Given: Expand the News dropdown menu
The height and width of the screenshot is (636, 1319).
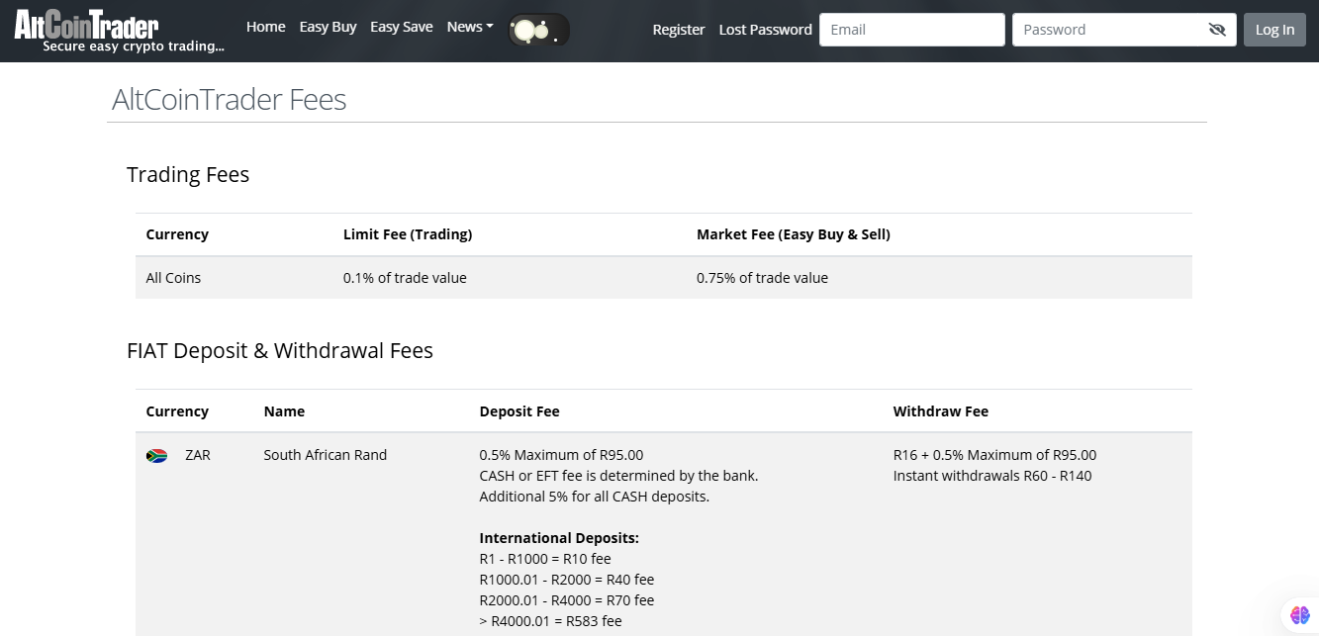Looking at the screenshot, I should [470, 27].
